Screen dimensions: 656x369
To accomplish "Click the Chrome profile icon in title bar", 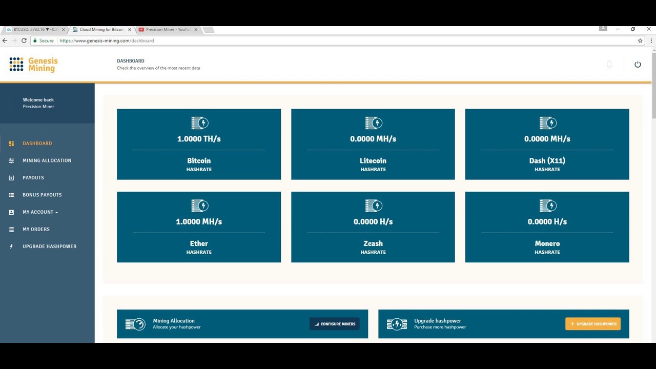I will coord(603,29).
